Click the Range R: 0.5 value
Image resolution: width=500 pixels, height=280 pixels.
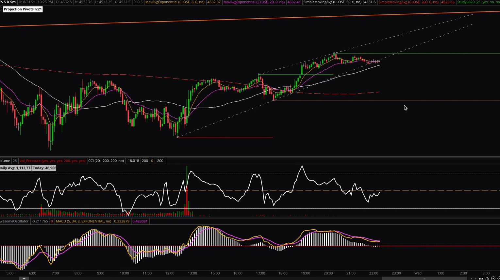tap(138, 2)
